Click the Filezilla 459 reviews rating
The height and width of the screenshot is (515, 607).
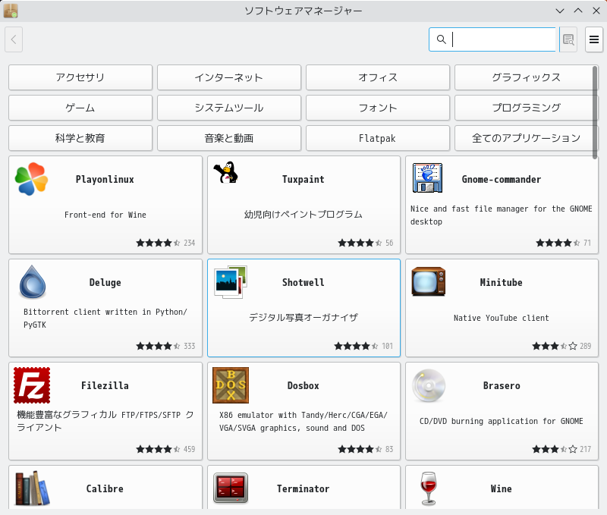point(165,449)
